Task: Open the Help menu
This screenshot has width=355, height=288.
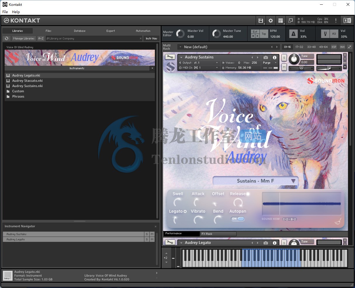Action: pos(16,12)
